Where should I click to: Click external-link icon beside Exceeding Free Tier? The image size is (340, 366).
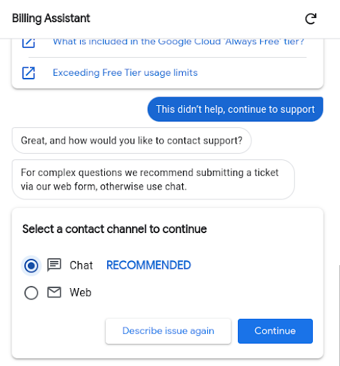point(29,73)
